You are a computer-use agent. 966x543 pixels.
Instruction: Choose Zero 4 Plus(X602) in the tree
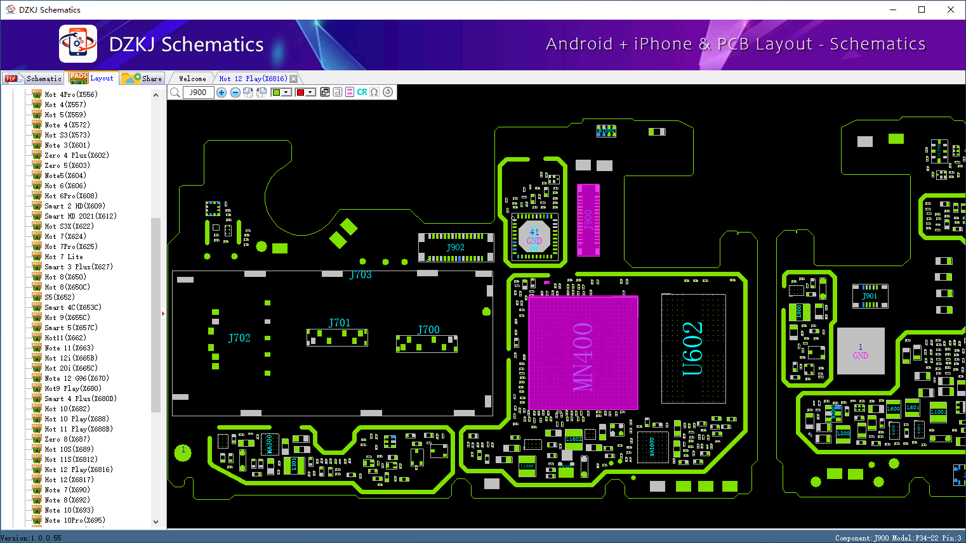tap(77, 155)
